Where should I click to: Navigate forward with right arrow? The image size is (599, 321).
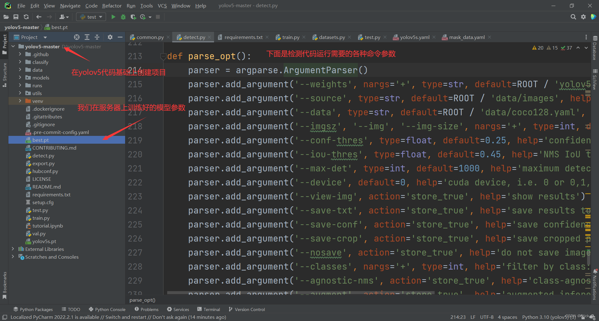[49, 17]
